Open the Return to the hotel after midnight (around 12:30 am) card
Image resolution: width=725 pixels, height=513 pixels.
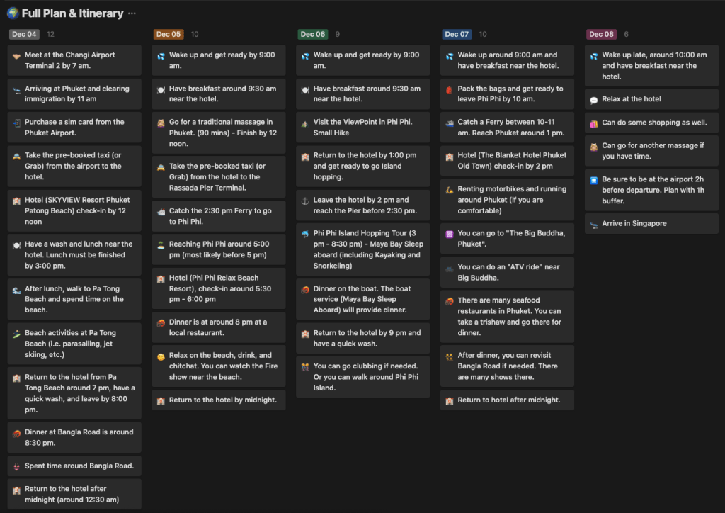coord(74,494)
